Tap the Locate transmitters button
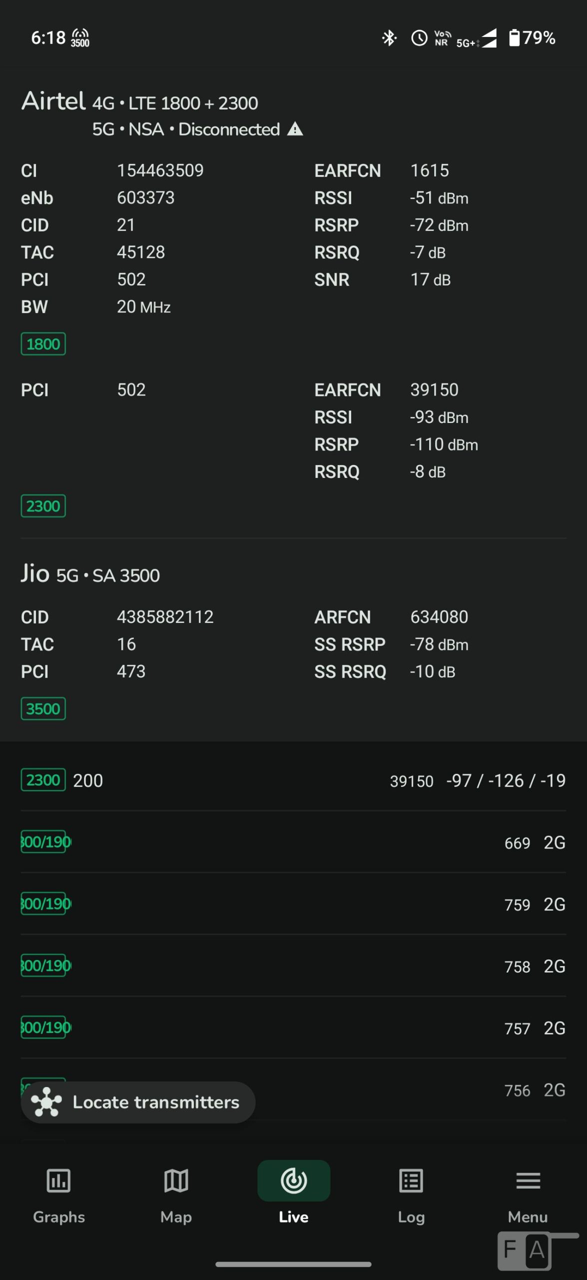This screenshot has height=1280, width=587. (x=138, y=1102)
